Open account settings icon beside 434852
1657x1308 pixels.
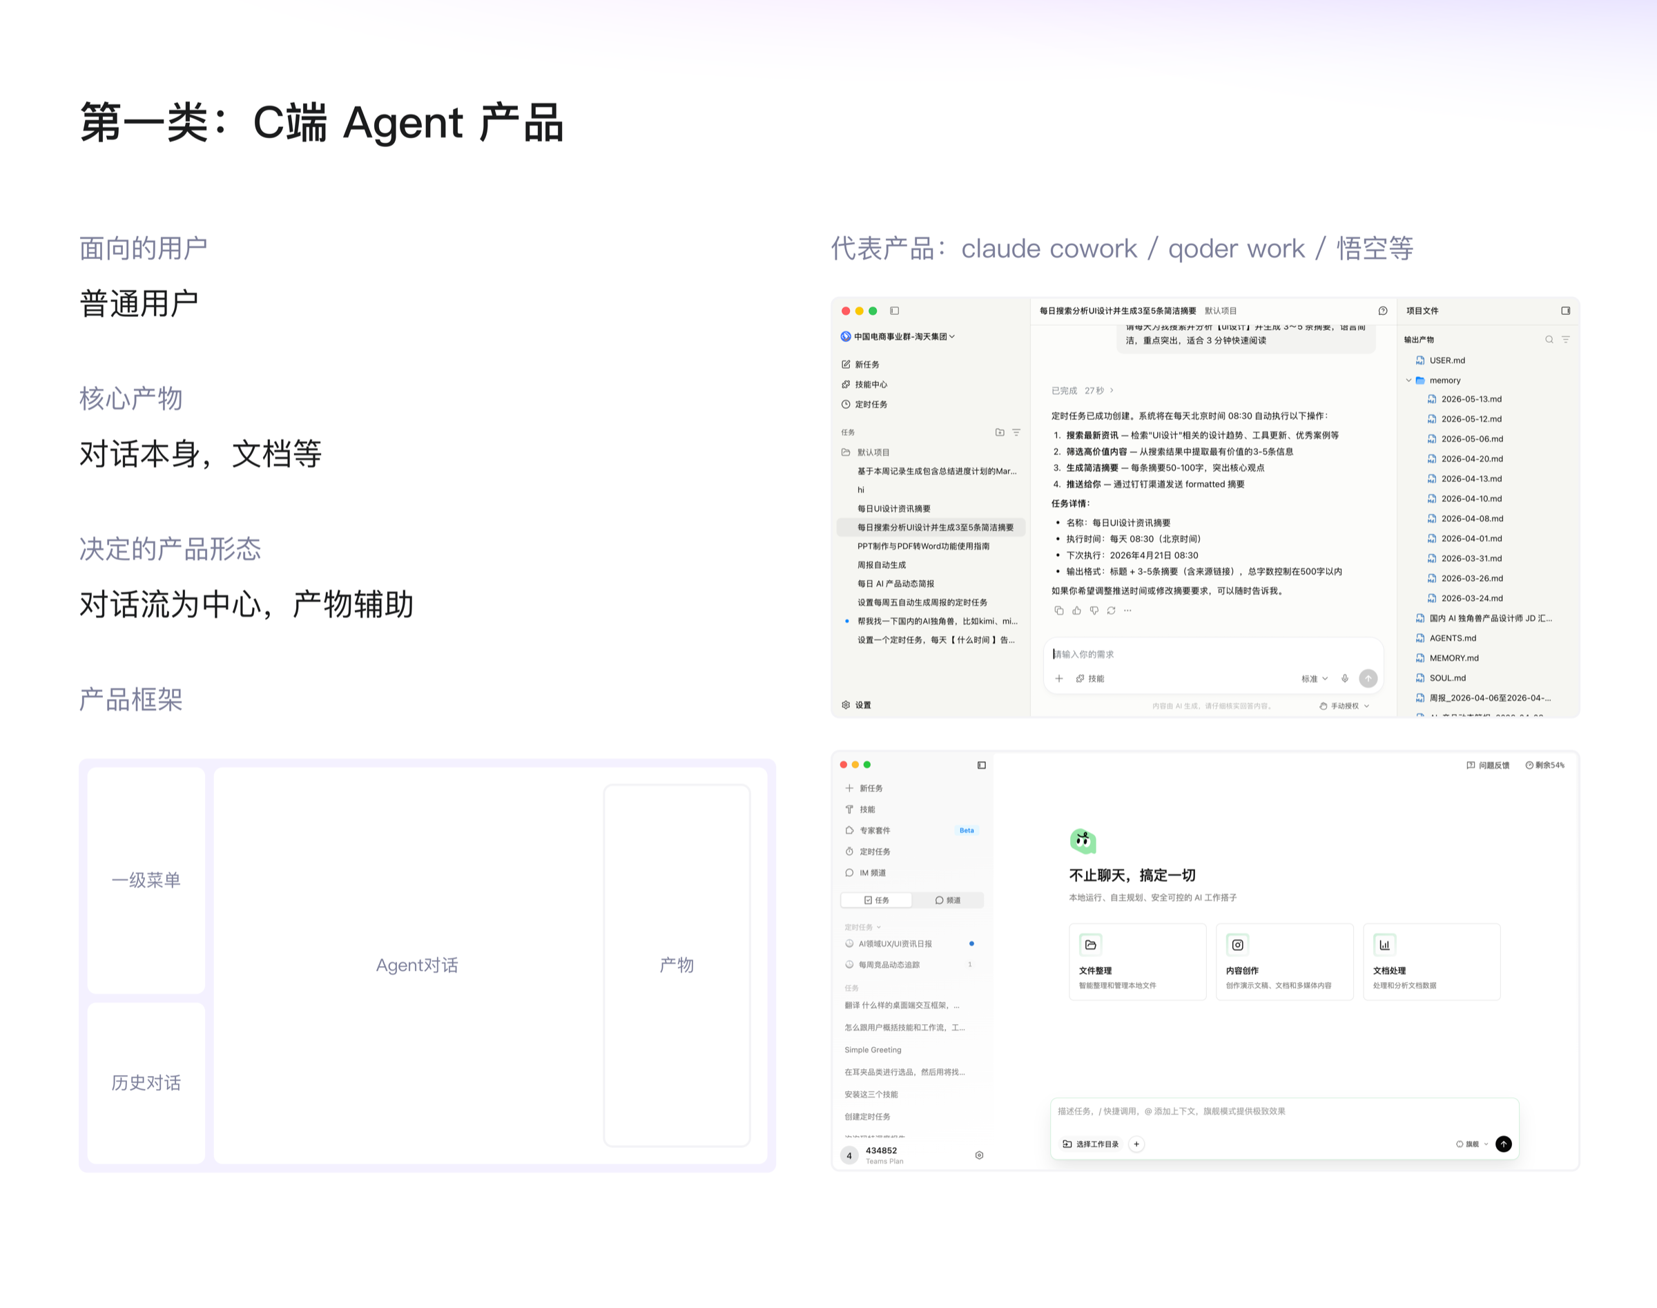[x=979, y=1155]
